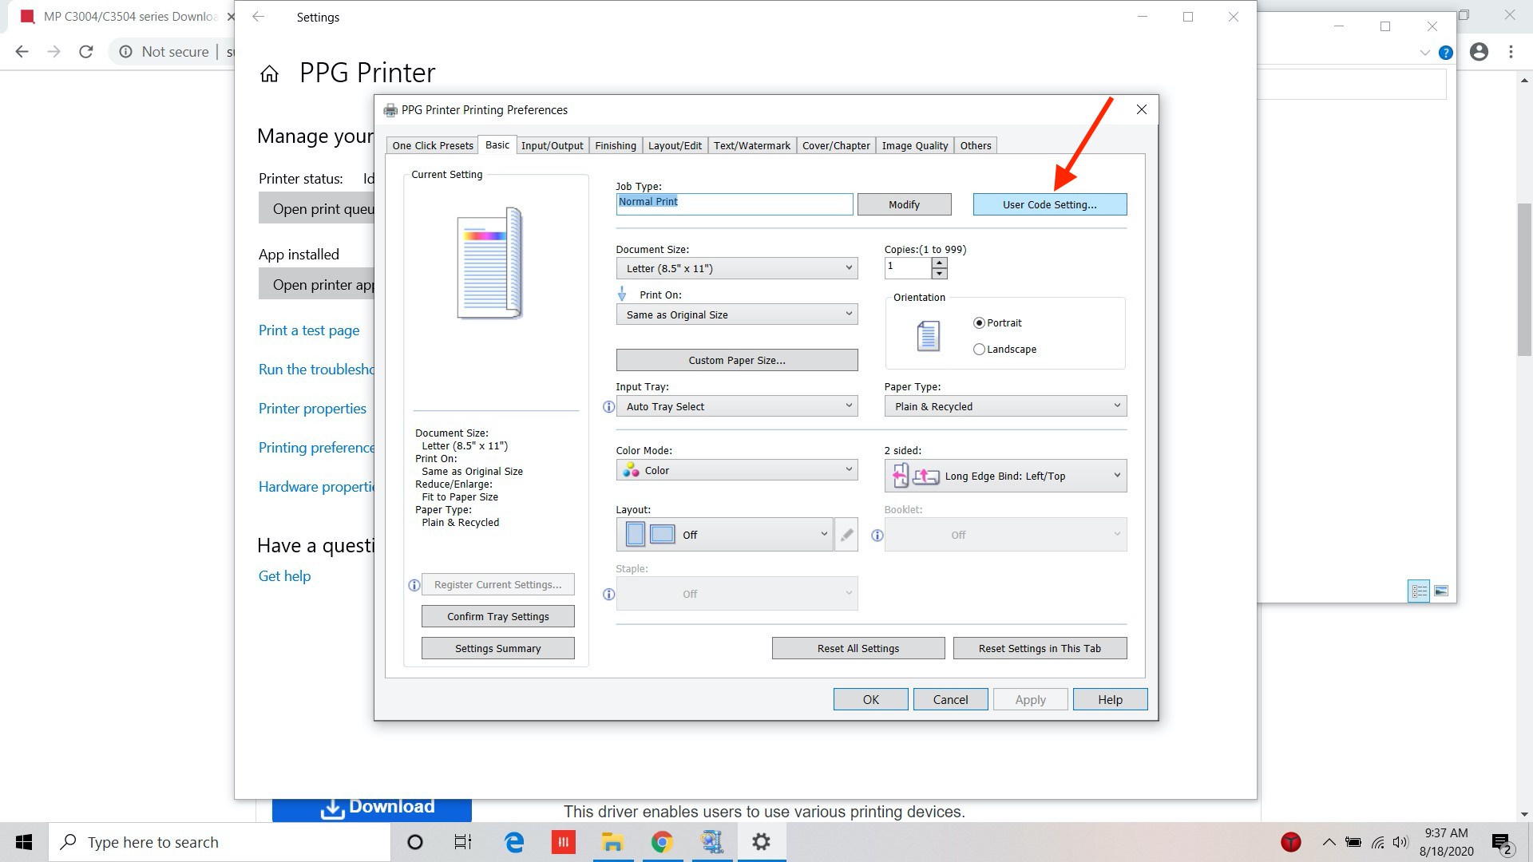Open Windows Start menu
This screenshot has height=862, width=1533.
(x=24, y=842)
